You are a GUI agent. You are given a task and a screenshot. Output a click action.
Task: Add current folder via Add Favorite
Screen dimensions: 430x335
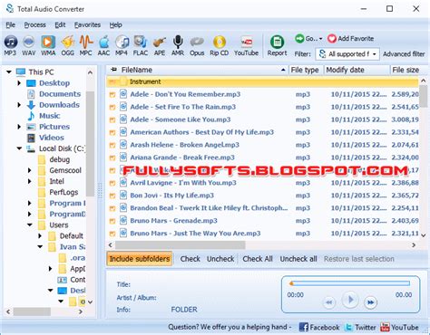coord(350,38)
